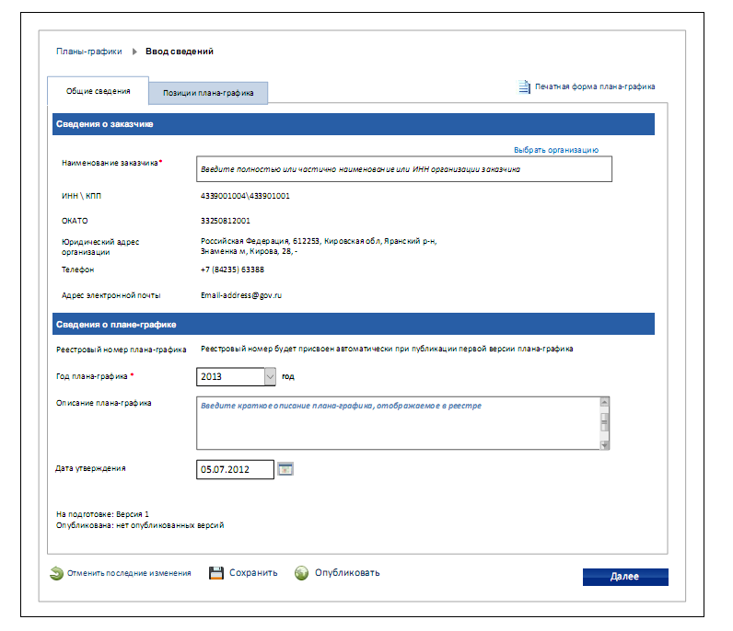Click the Реестровый номер будет присвоен автоматически text
The height and width of the screenshot is (631, 733).
(x=387, y=349)
